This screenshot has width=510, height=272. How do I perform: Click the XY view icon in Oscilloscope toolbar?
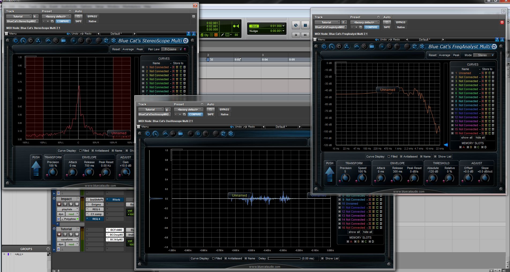[173, 134]
